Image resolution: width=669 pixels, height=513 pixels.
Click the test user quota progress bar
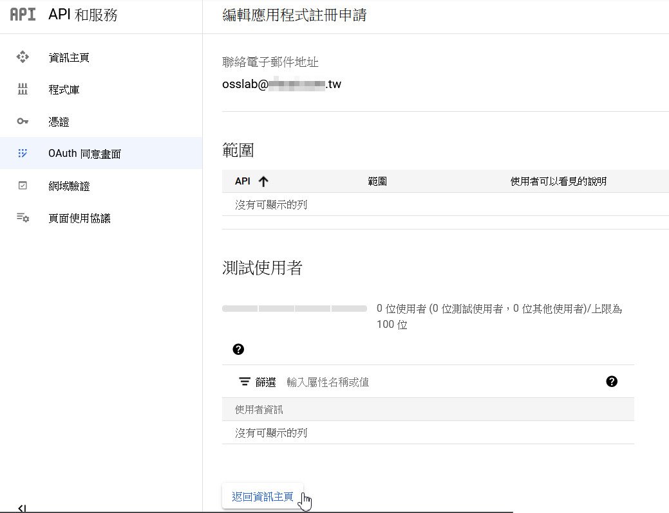tap(294, 309)
